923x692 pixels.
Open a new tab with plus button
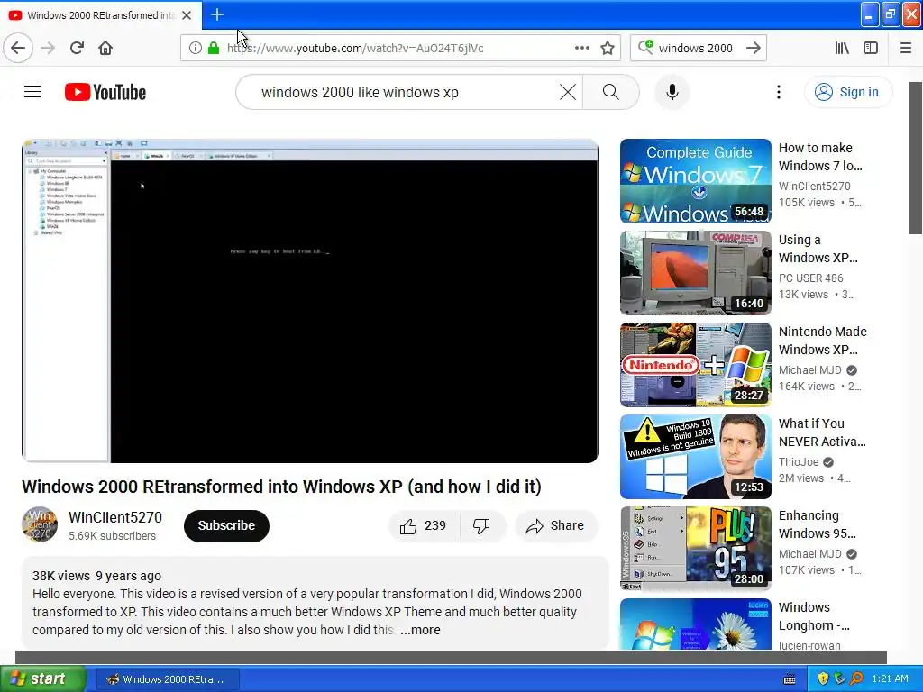click(217, 14)
